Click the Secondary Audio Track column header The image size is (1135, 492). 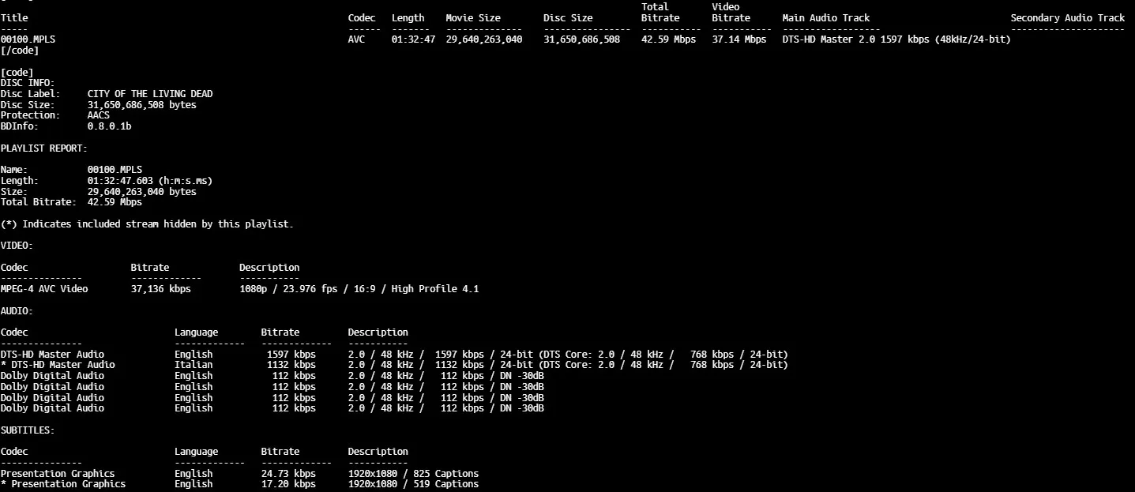pyautogui.click(x=1067, y=18)
